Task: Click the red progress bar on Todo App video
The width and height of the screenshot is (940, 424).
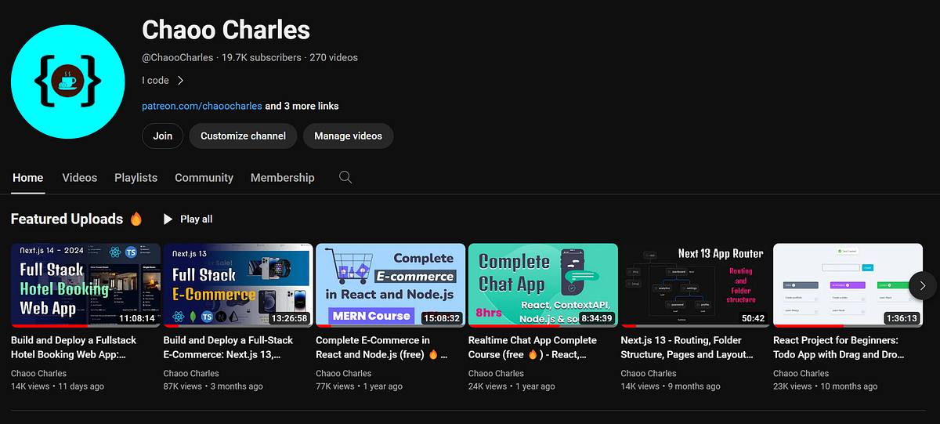Action: pos(808,325)
